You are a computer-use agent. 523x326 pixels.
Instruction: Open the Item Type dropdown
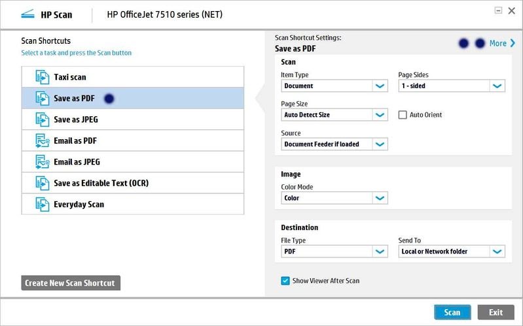coord(334,86)
